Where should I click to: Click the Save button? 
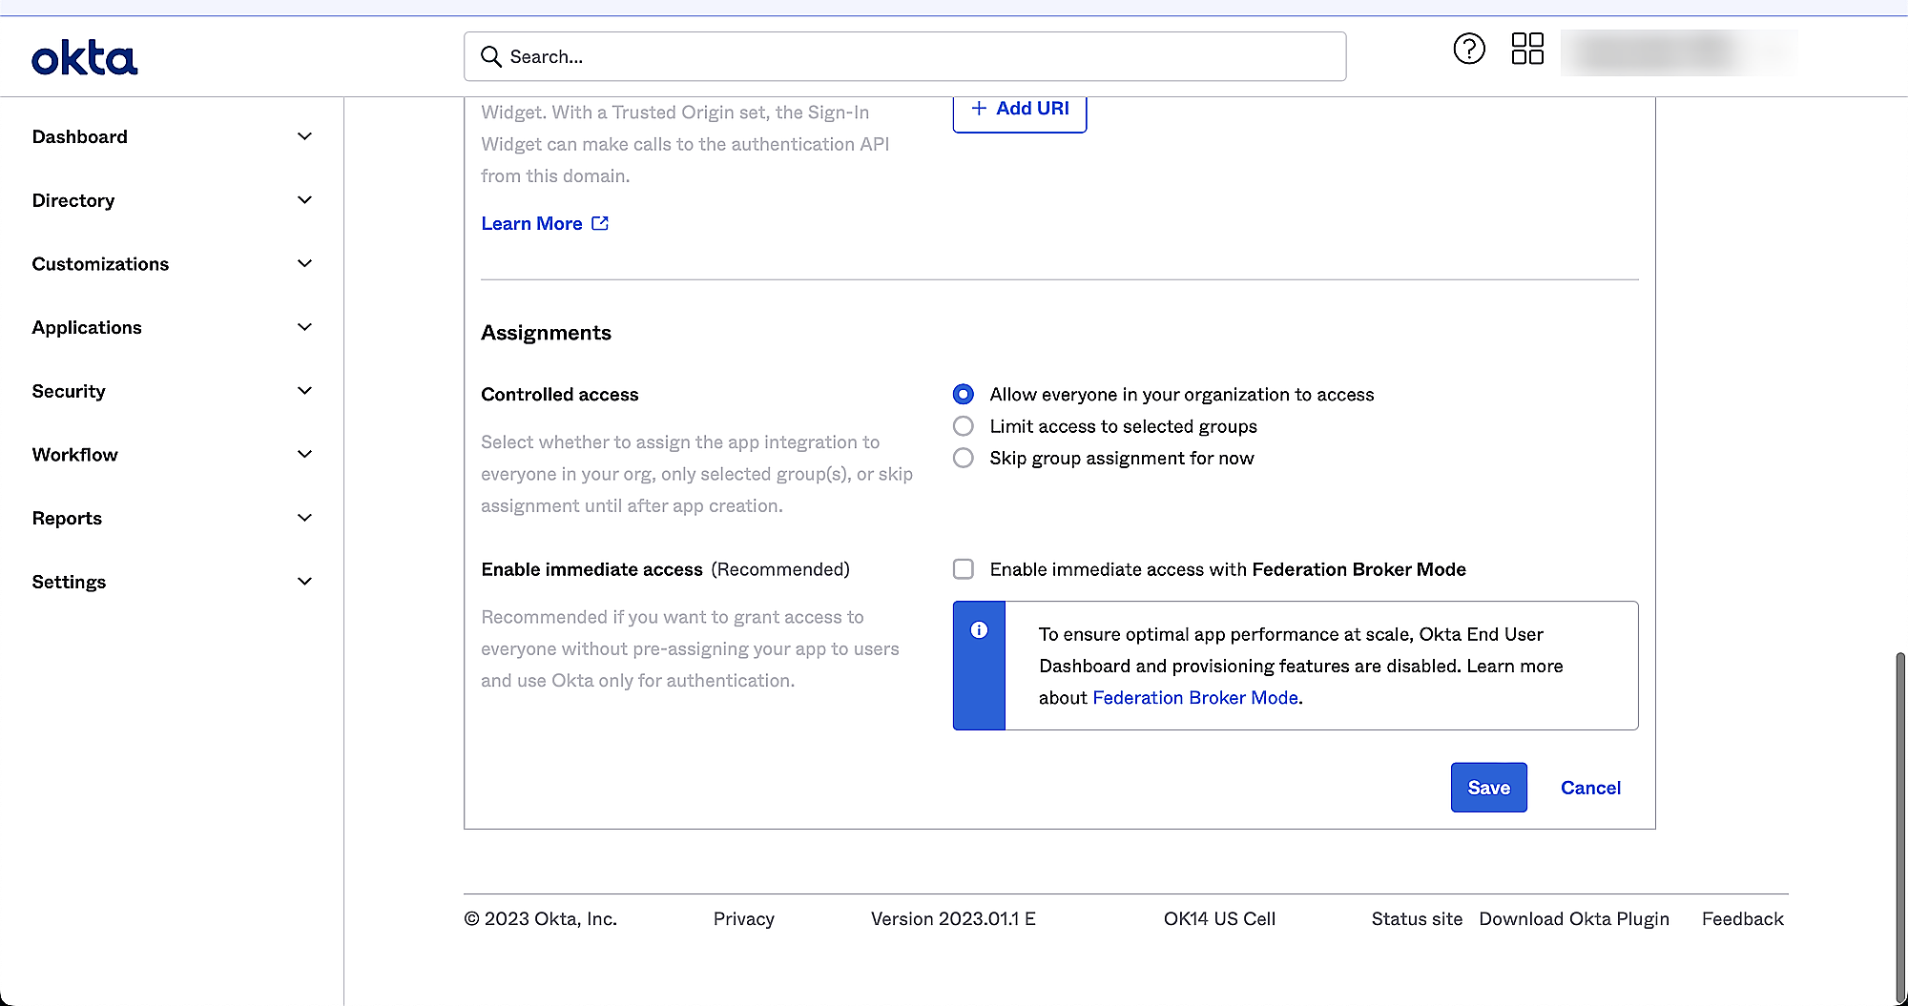coord(1488,788)
